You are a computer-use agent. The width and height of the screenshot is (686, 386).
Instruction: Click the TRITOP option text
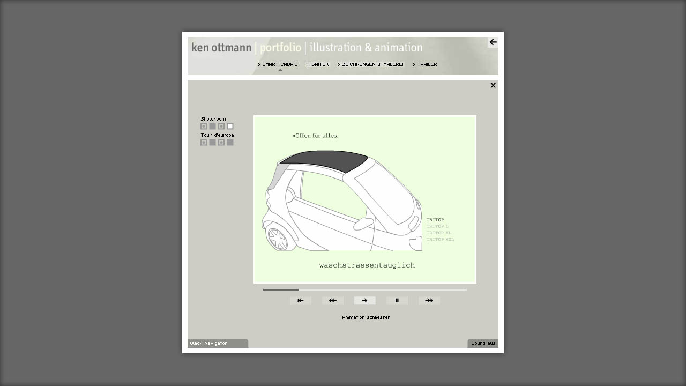pyautogui.click(x=435, y=220)
